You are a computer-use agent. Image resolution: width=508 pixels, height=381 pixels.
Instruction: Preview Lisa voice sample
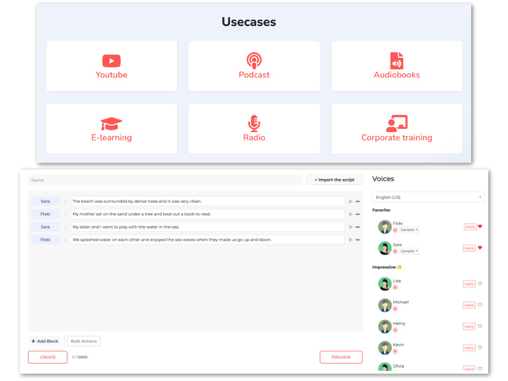pos(395,288)
